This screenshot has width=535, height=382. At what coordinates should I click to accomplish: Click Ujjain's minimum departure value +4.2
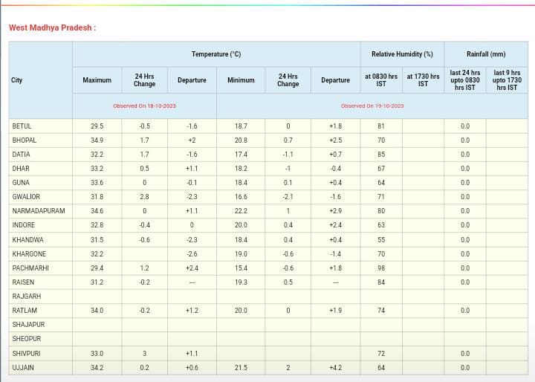click(x=335, y=368)
